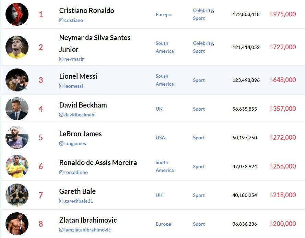Click Instagram icon beside kingjames handle
This screenshot has width=305, height=238.
point(61,143)
